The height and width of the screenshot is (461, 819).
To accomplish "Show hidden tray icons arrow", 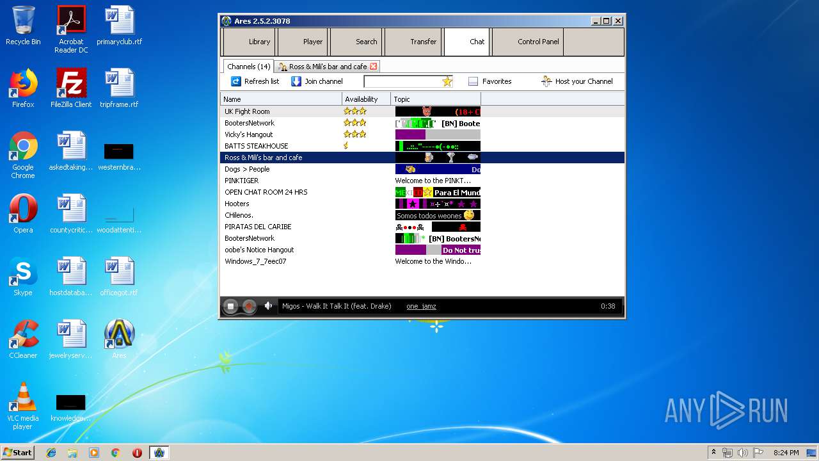I will coord(713,453).
